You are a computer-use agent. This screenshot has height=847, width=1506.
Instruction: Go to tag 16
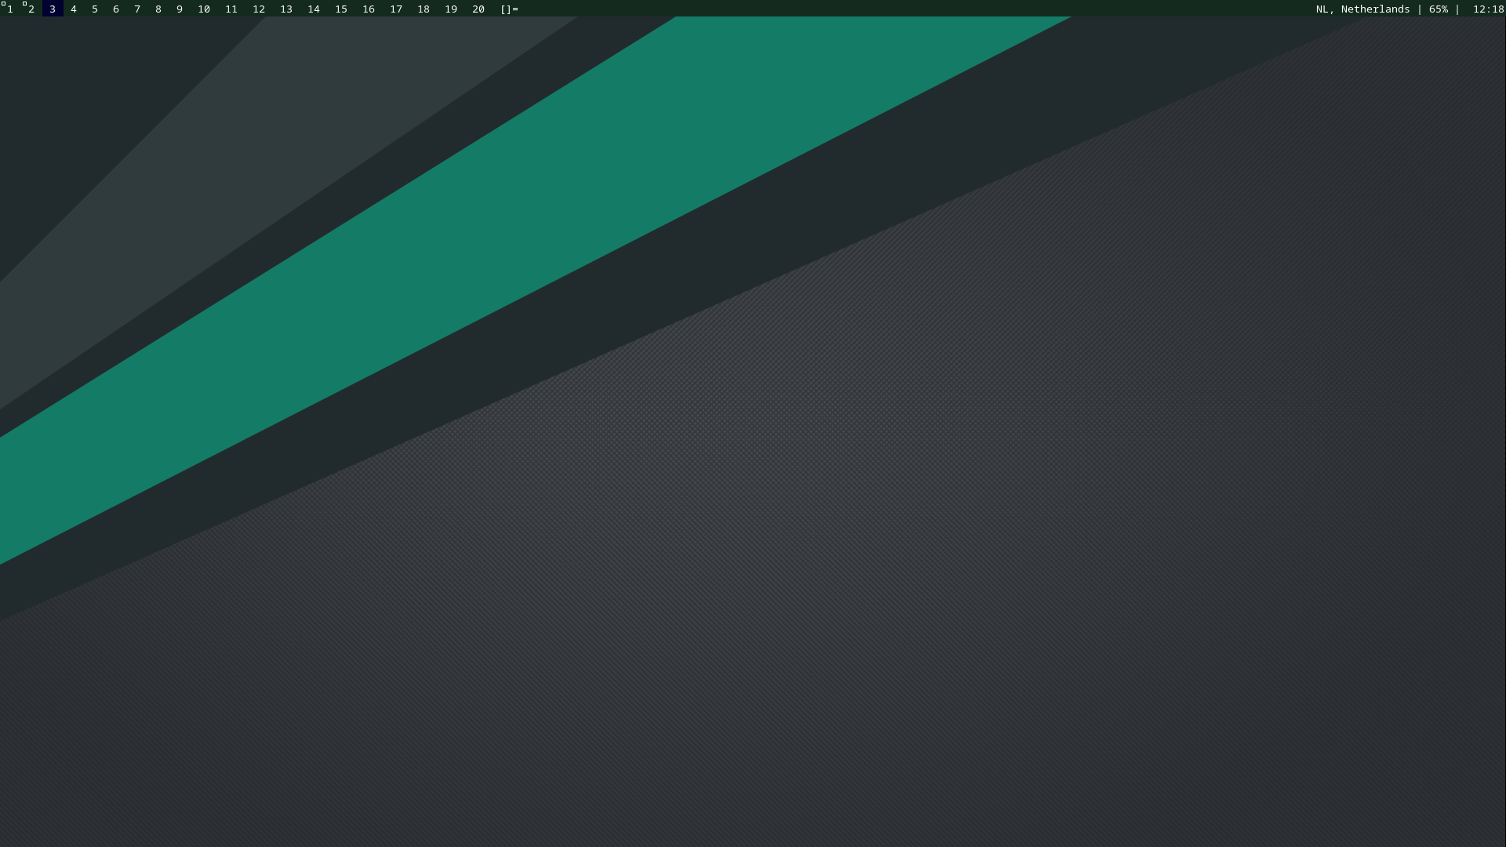point(369,9)
